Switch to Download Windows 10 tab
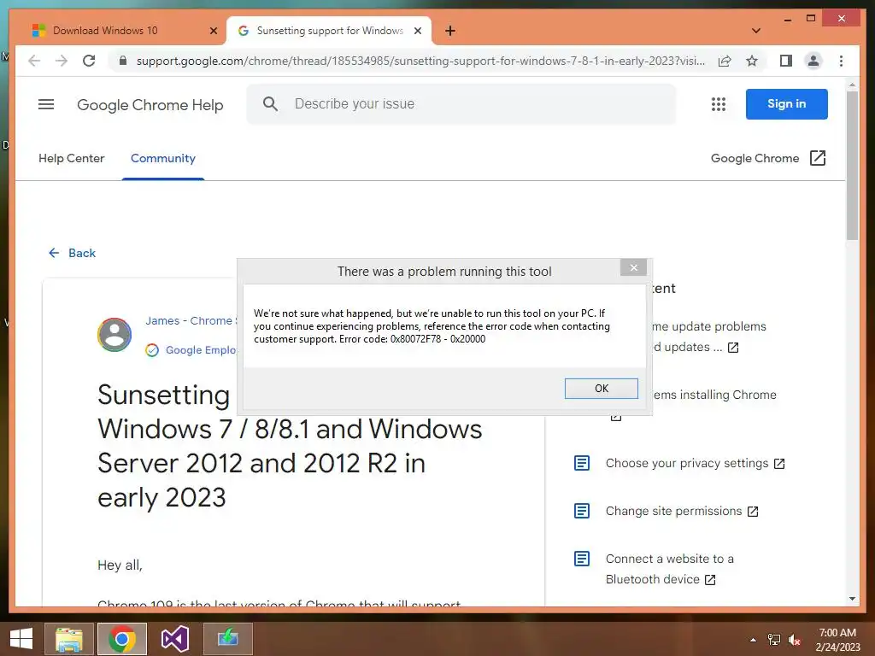Screen dimensions: 875x656 105,31
